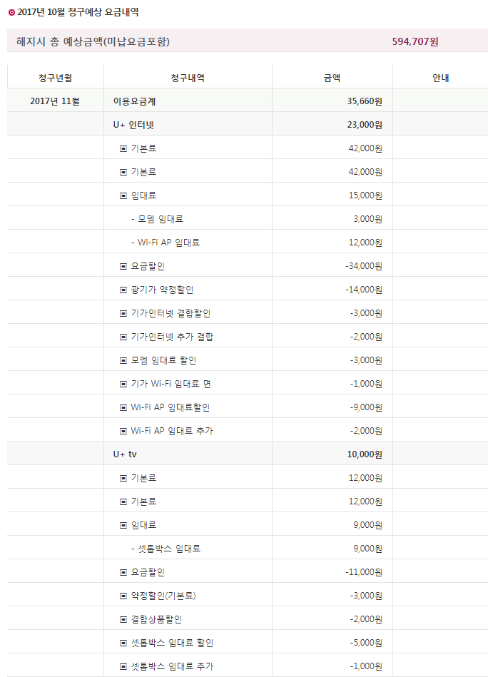Click the 594,707원 total expected amount

click(415, 41)
